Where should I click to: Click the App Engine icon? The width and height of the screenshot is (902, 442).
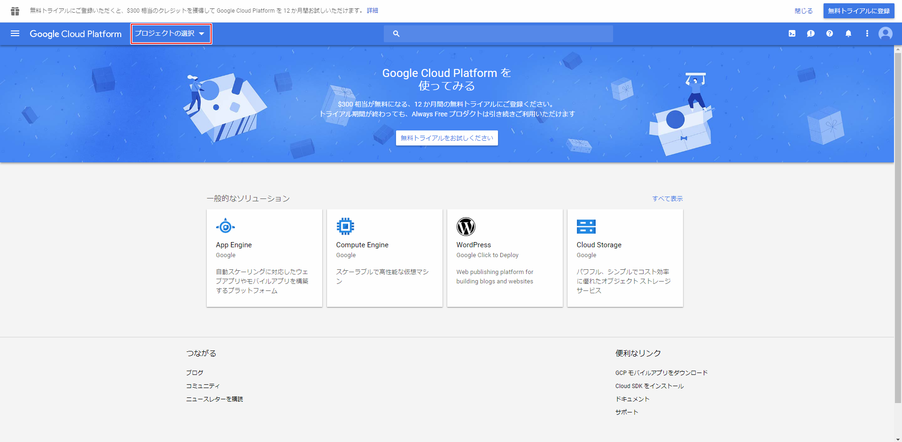pyautogui.click(x=225, y=227)
